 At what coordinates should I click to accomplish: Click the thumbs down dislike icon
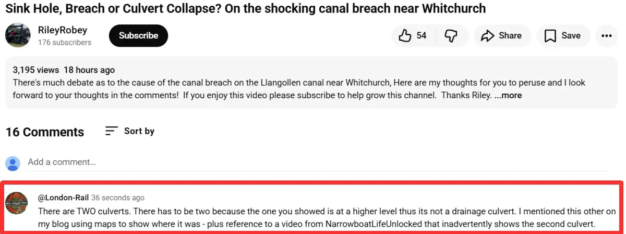(451, 35)
